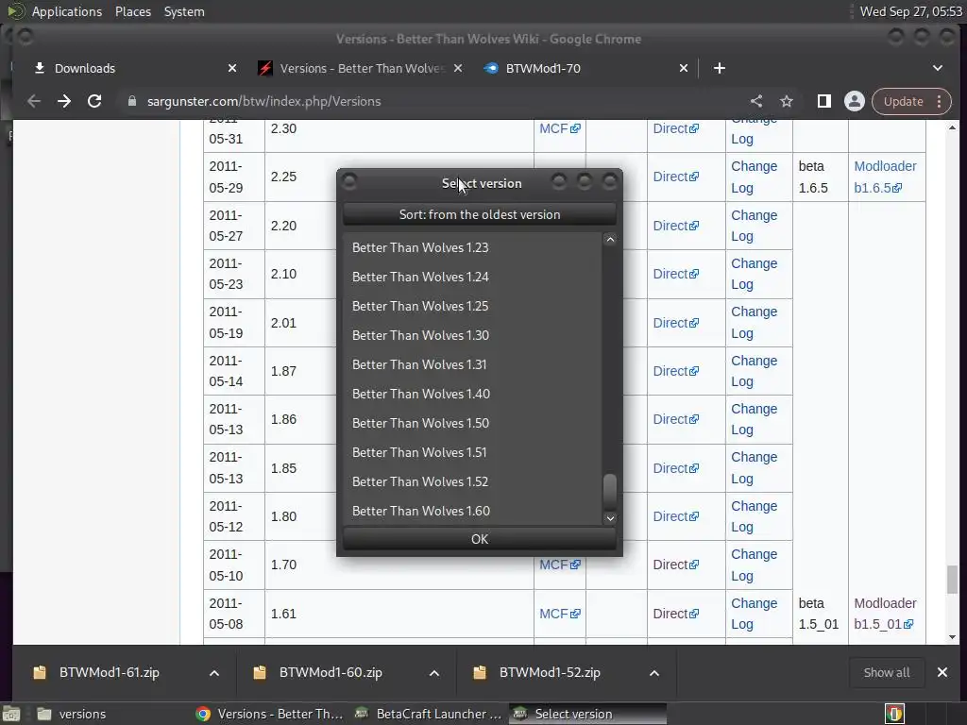Select Better Than Wolves 1.25
Image resolution: width=967 pixels, height=725 pixels.
click(472, 307)
